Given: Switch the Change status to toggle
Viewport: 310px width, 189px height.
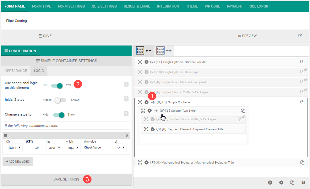Looking at the screenshot, I should coord(59,115).
